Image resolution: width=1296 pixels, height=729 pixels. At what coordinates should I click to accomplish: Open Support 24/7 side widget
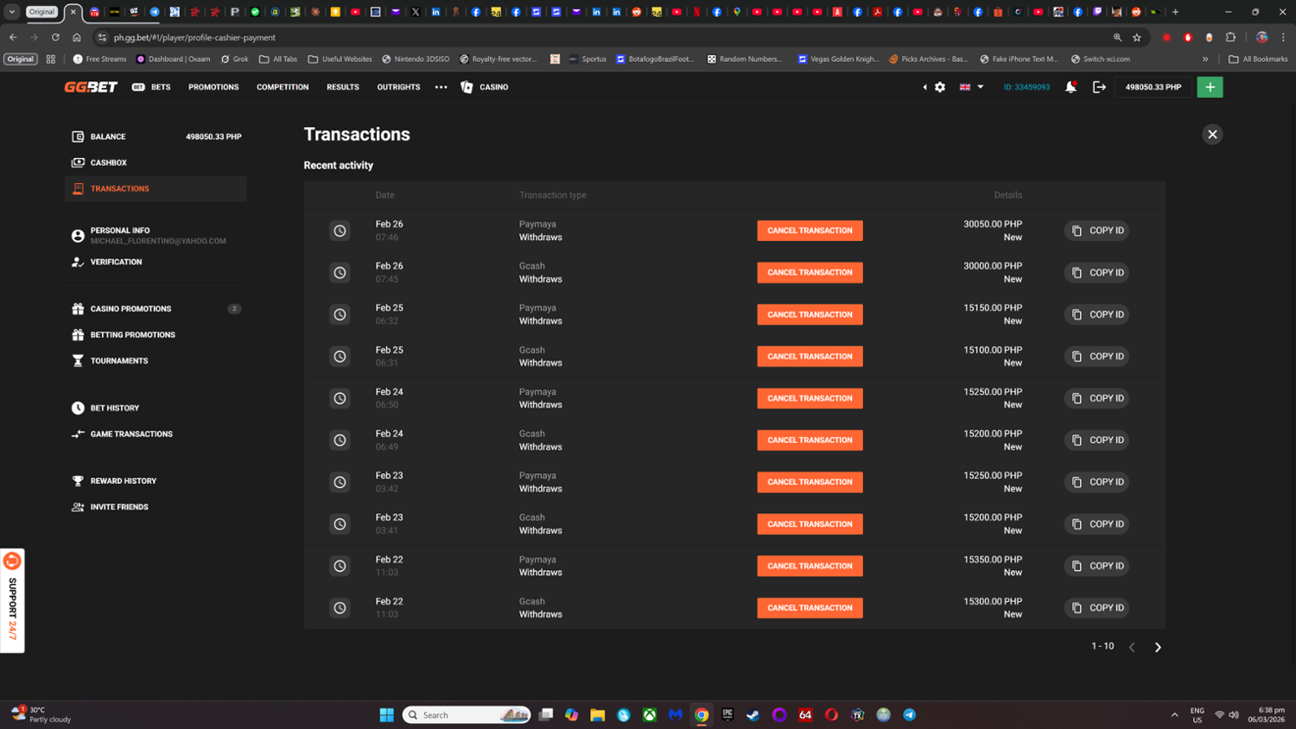(12, 600)
